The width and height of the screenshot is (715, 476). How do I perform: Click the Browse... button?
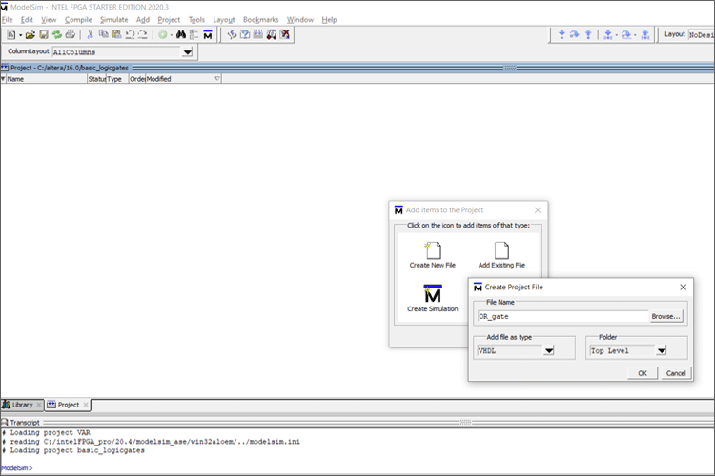665,316
